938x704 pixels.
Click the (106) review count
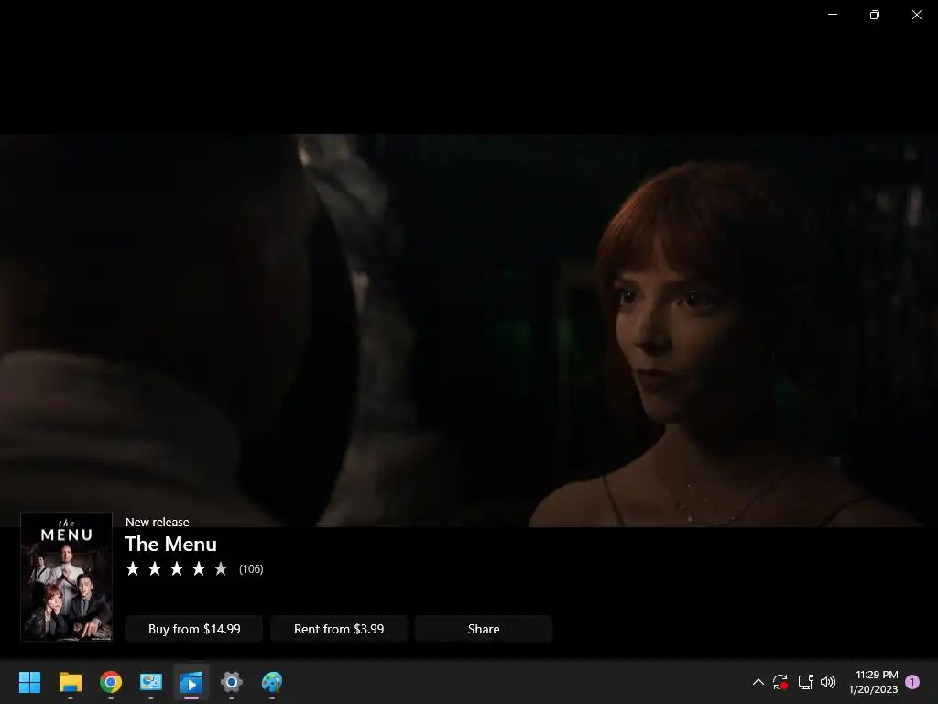(x=251, y=569)
